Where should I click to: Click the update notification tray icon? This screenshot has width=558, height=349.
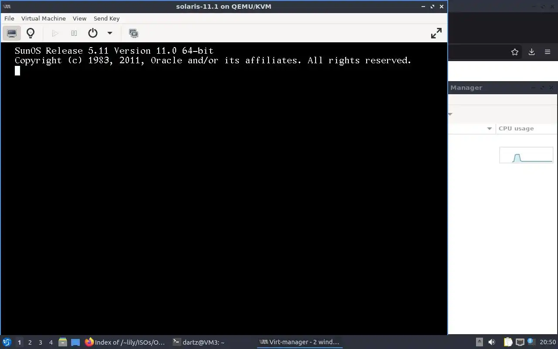[531, 342]
